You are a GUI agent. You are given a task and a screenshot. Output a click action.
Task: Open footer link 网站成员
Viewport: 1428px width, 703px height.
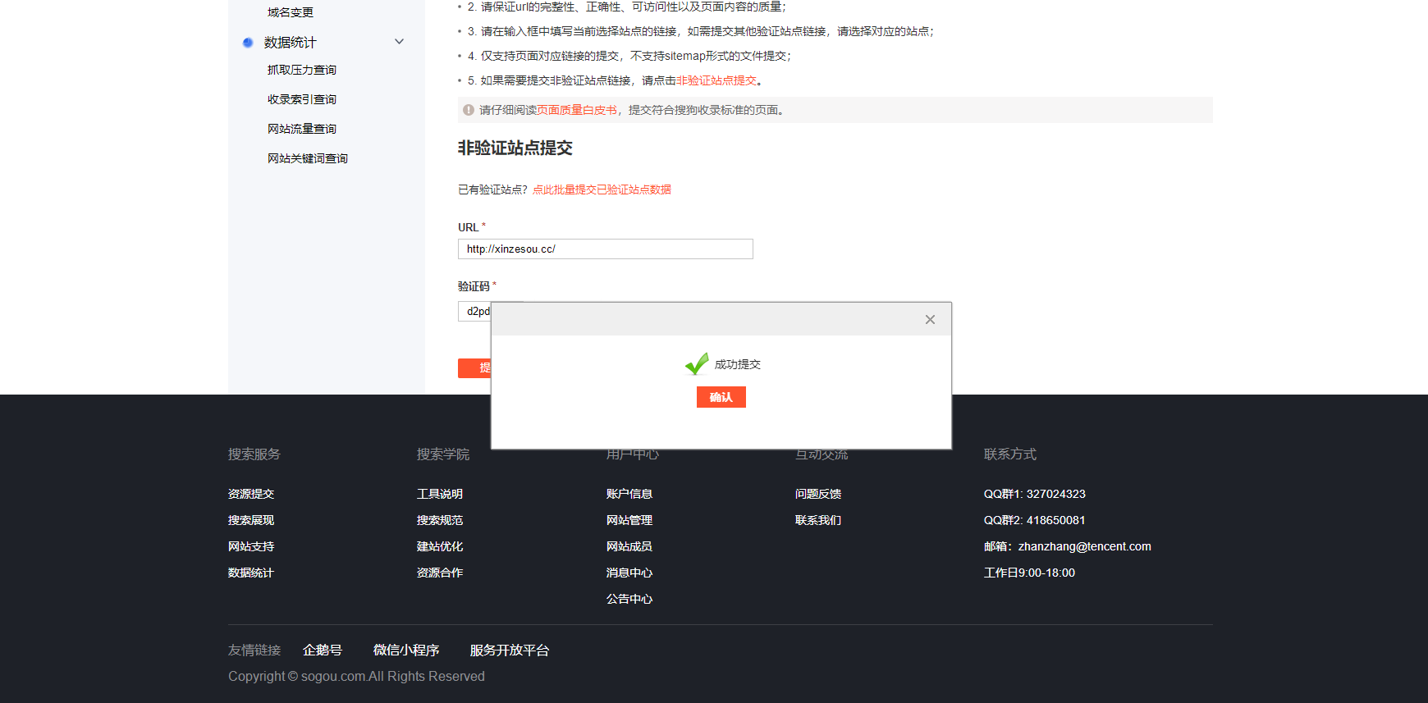tap(629, 546)
